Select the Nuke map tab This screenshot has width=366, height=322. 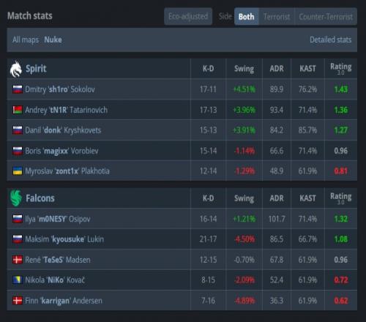[x=53, y=40]
